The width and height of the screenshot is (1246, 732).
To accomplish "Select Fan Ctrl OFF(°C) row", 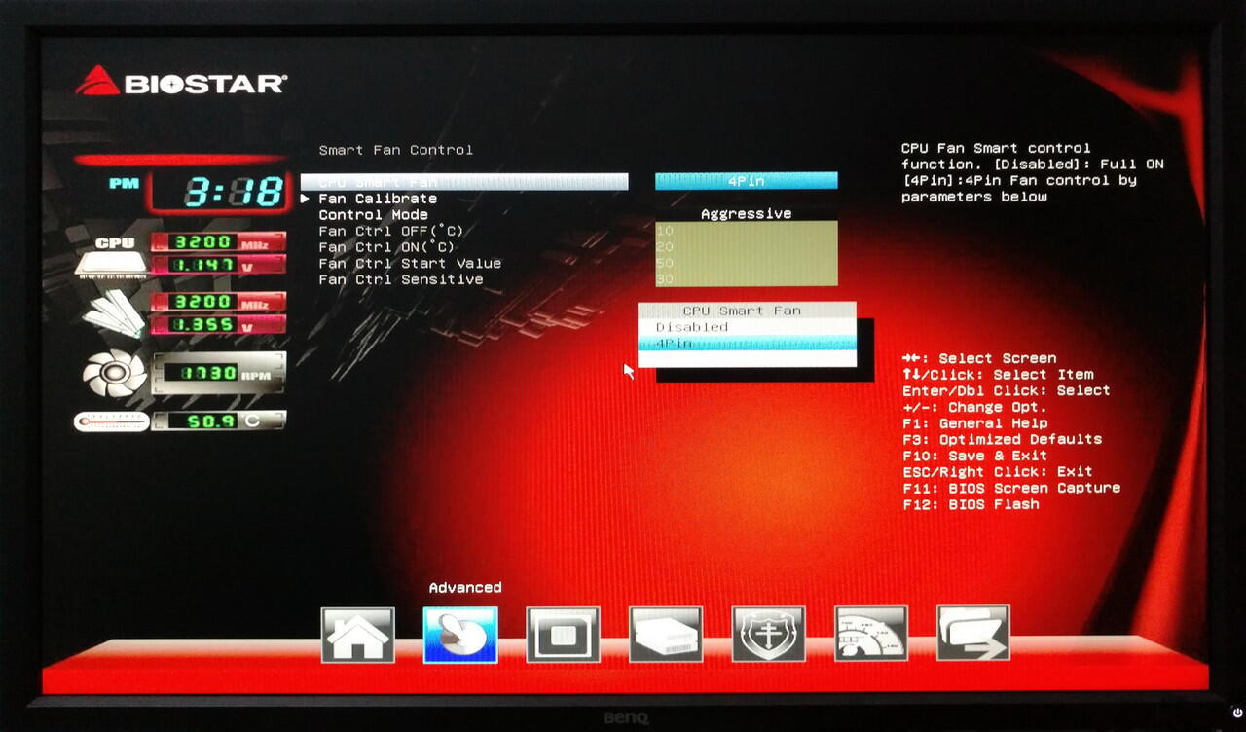I will click(391, 231).
